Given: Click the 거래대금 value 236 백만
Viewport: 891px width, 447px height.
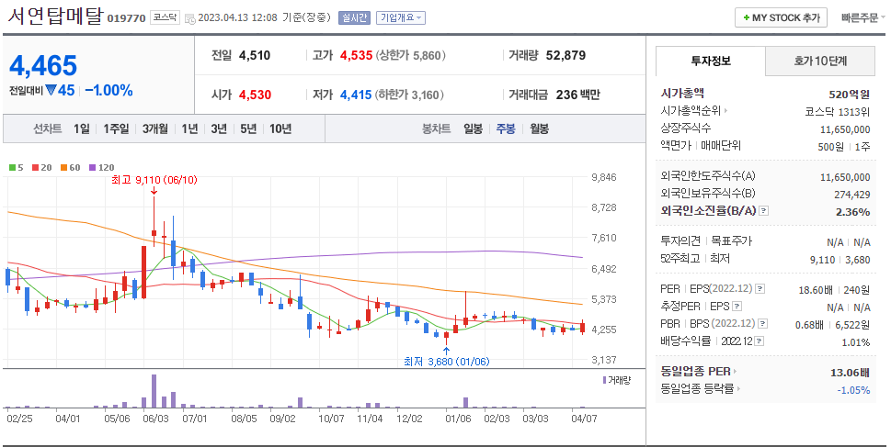Looking at the screenshot, I should tap(577, 95).
